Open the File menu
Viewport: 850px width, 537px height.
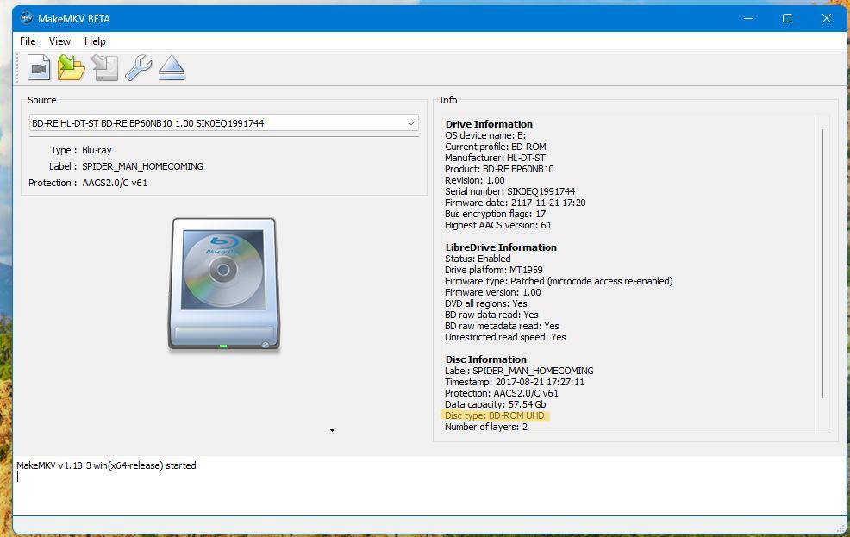tap(28, 41)
